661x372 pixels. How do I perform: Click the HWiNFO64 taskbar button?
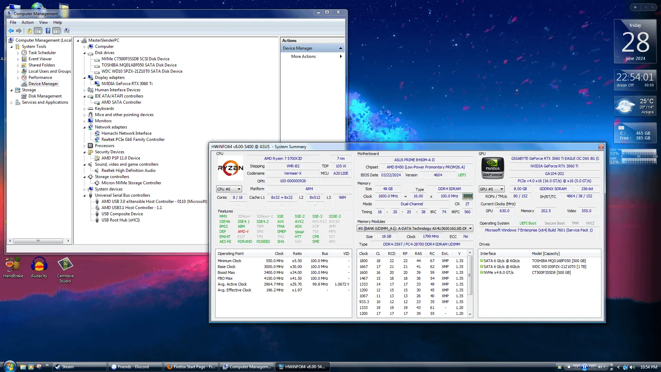click(302, 367)
